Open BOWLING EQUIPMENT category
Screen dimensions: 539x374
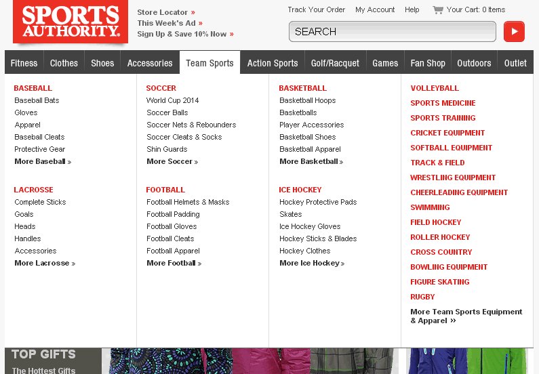[449, 267]
